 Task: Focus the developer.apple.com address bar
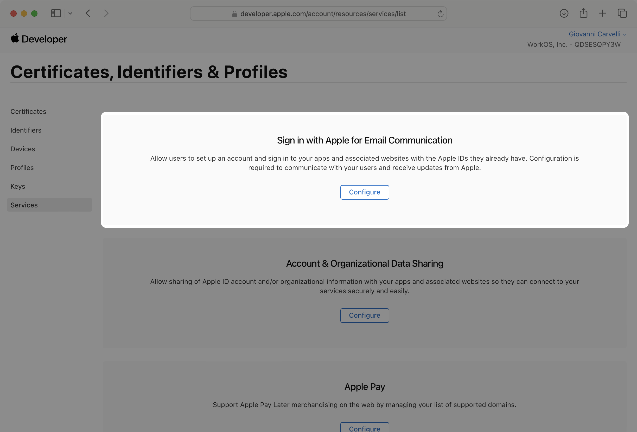[x=318, y=14]
